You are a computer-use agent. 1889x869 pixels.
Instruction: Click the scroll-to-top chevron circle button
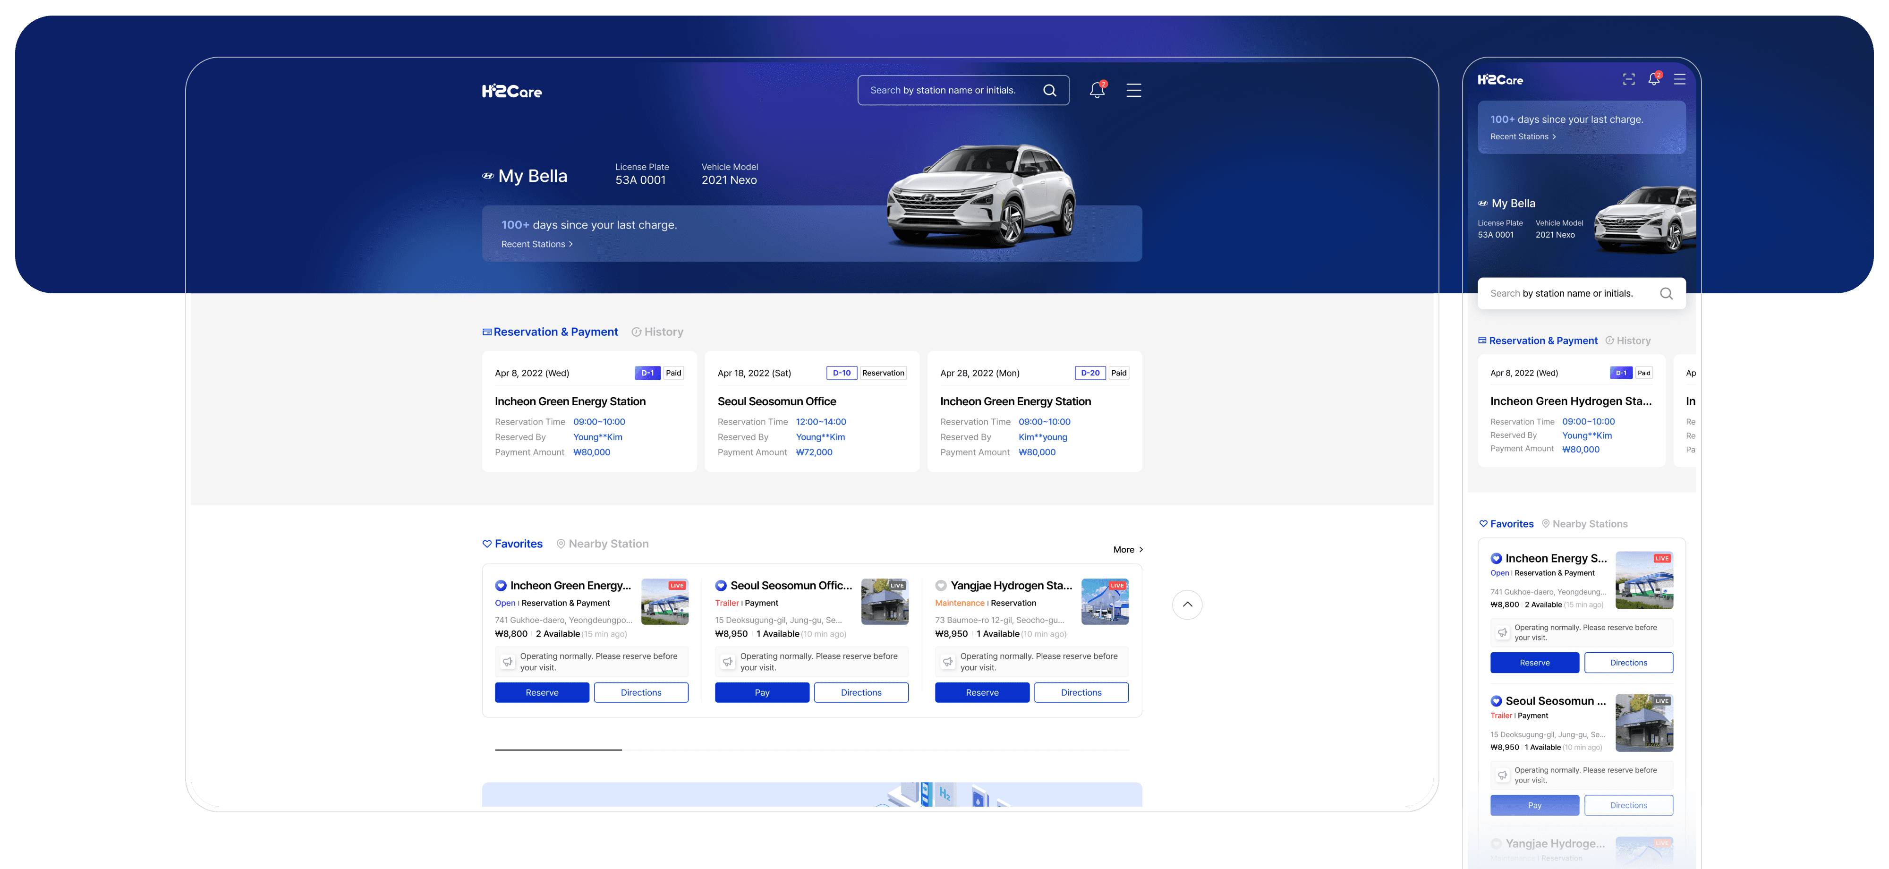coord(1187,604)
